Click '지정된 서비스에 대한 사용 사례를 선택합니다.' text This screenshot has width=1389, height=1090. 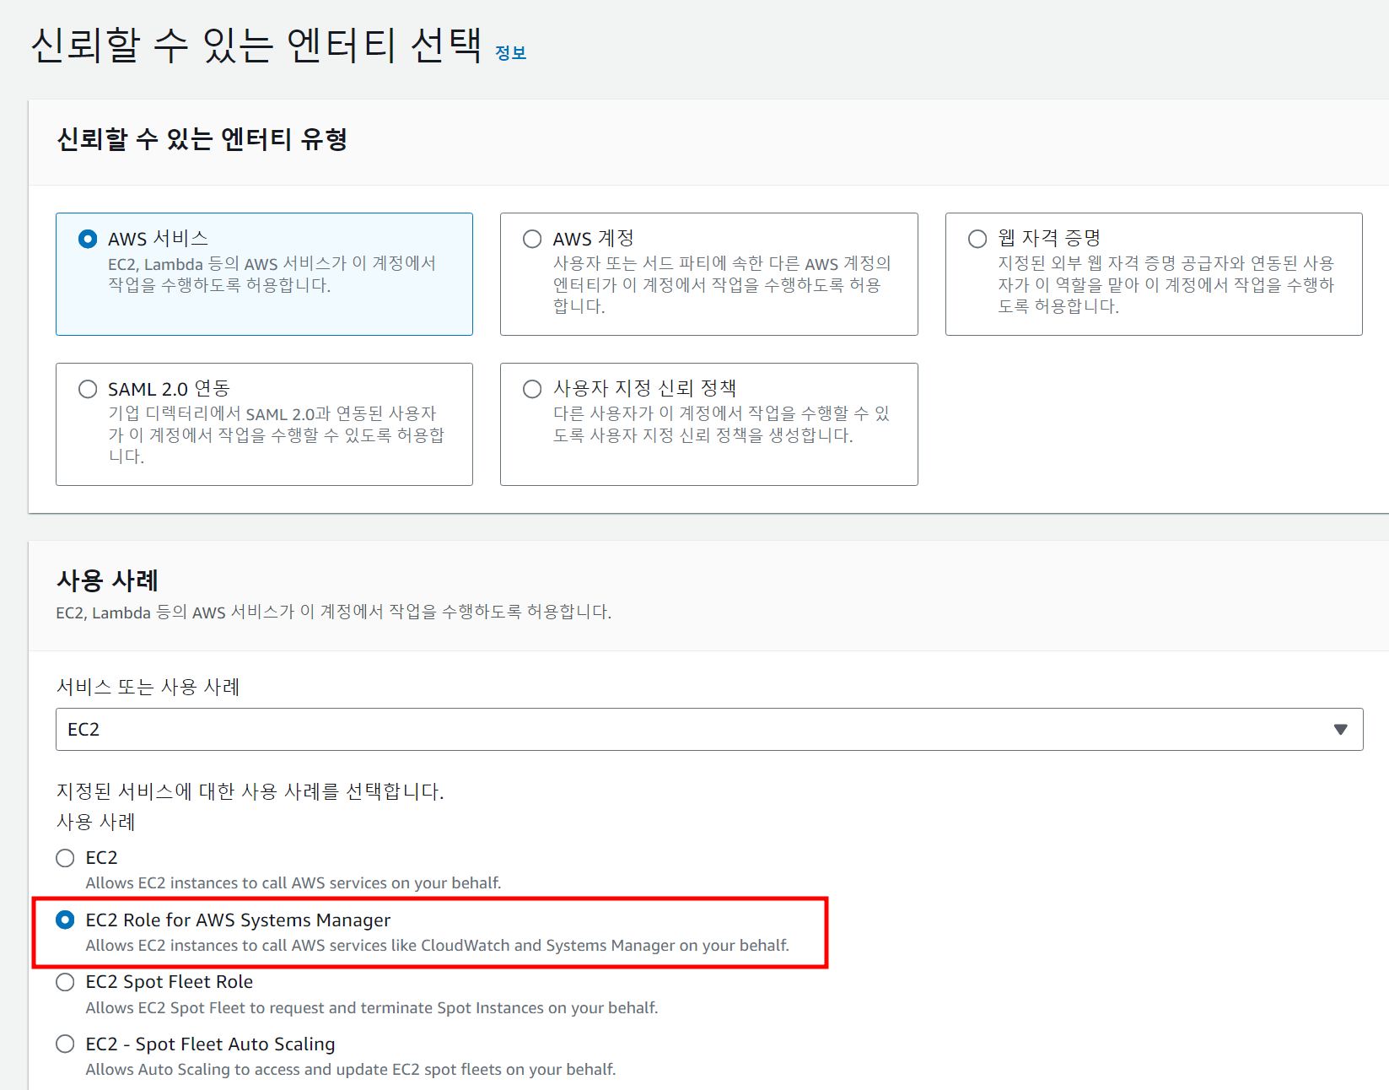pyautogui.click(x=250, y=791)
